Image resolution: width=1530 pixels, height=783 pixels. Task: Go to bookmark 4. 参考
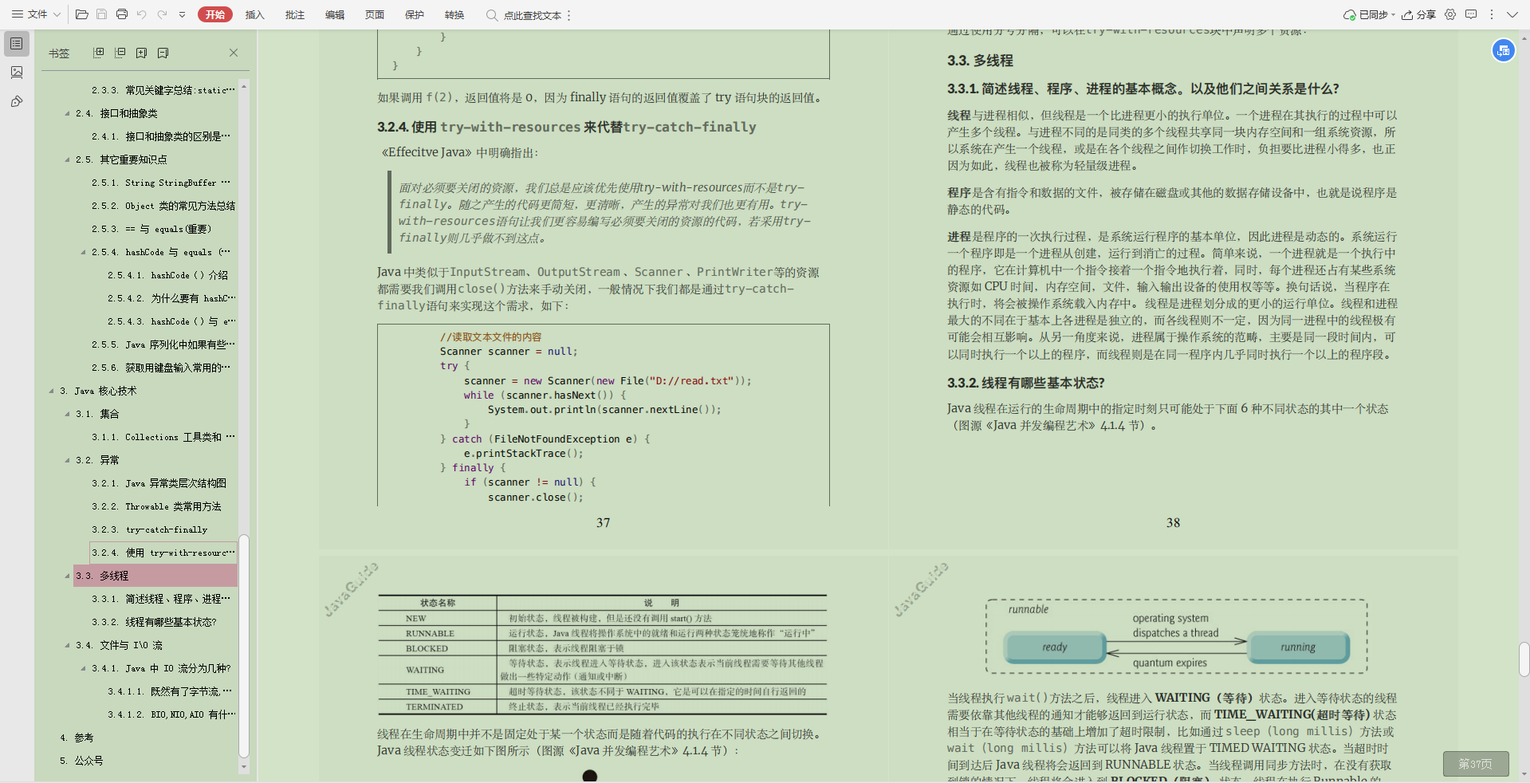pos(77,738)
